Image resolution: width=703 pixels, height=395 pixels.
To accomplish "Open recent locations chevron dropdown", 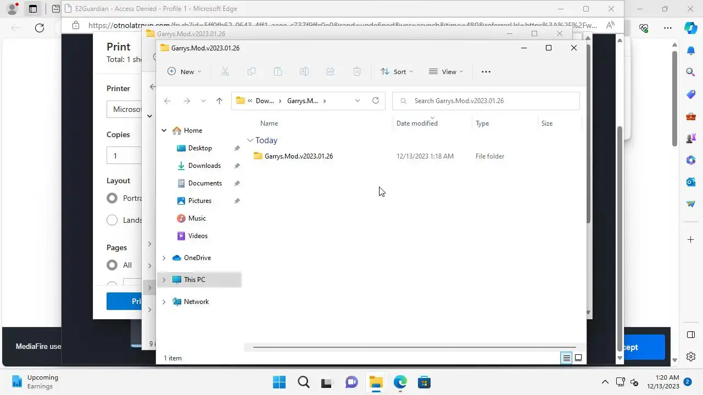I will (x=204, y=101).
